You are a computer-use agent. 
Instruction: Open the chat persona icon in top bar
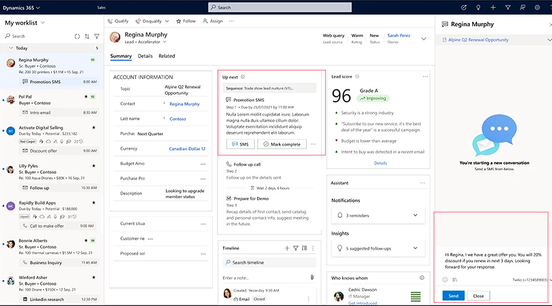point(523,7)
